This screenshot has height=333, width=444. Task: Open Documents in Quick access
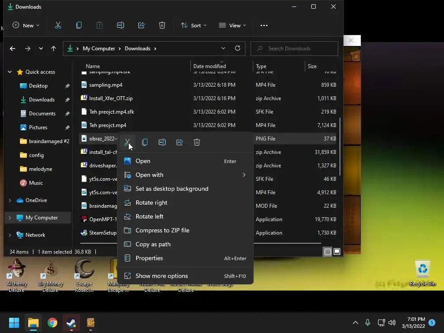42,114
